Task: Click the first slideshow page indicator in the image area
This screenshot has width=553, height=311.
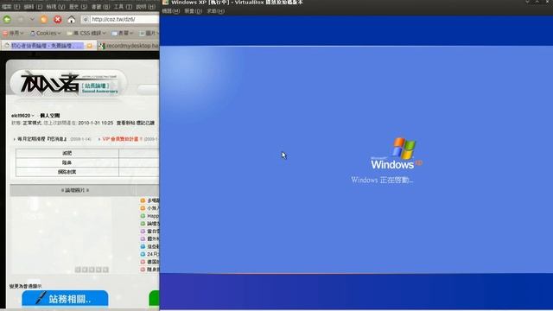Action: point(78,270)
